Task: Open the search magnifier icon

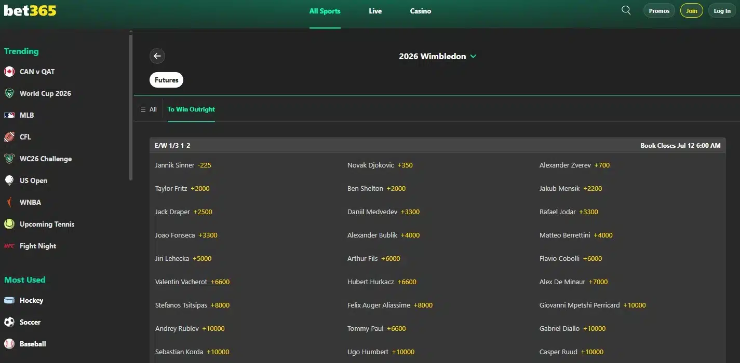Action: (626, 10)
